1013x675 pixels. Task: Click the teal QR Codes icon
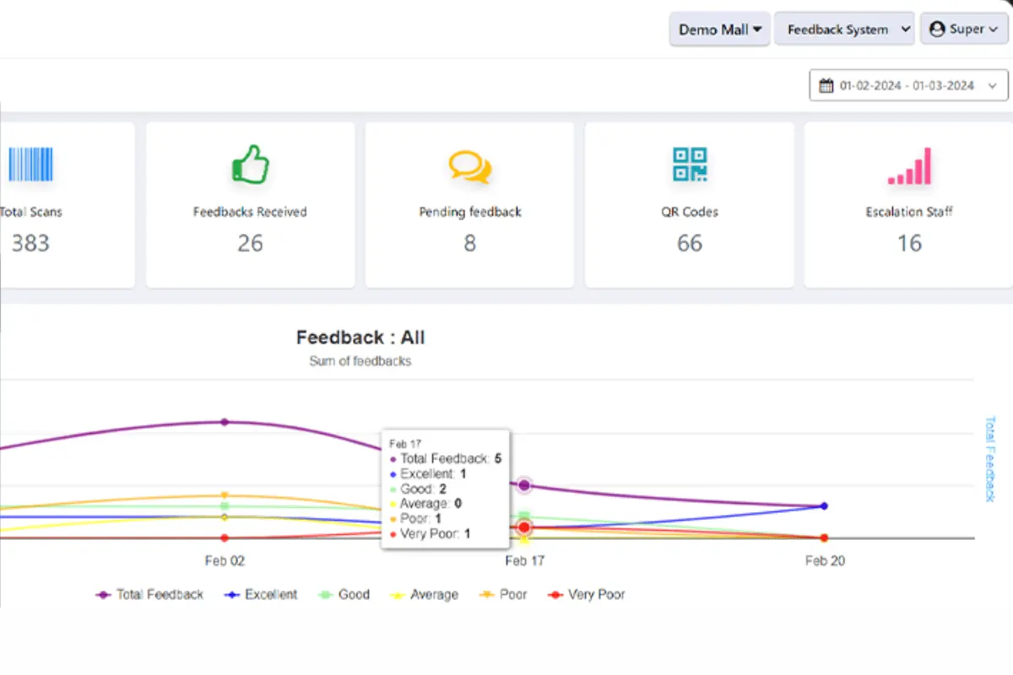click(690, 164)
